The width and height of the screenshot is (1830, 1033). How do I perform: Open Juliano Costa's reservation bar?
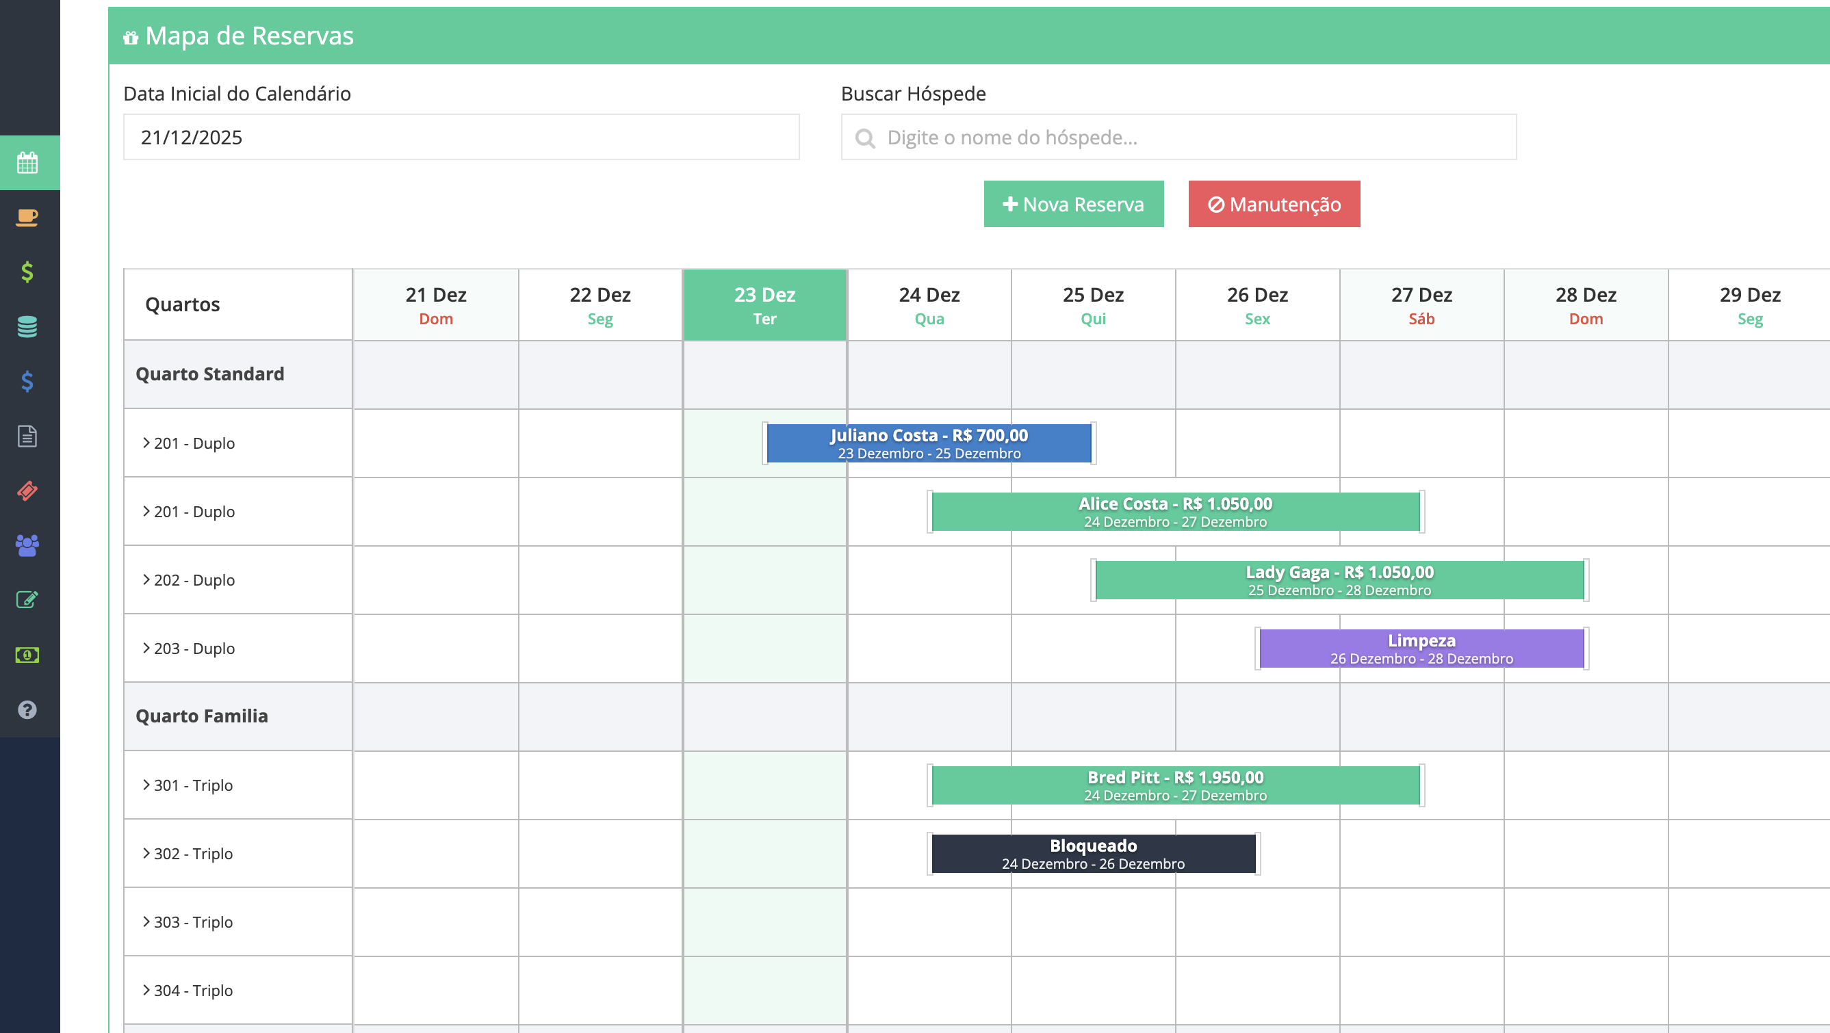tap(928, 443)
